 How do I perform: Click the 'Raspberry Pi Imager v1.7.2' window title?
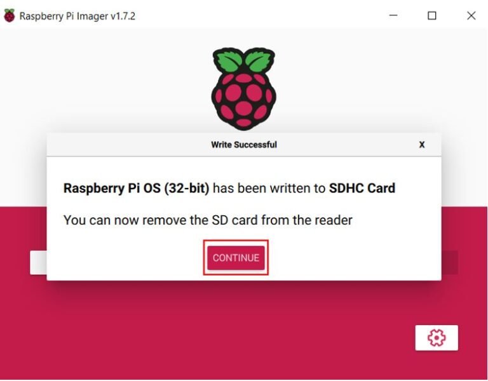click(x=77, y=16)
